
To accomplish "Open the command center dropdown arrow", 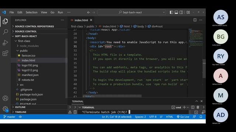I will [x=164, y=12].
